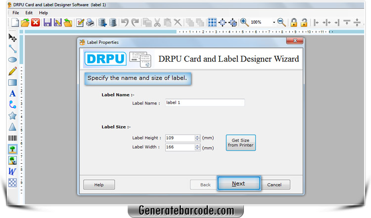Align objects to right edge icon
This screenshot has height=218, width=371.
[x=337, y=23]
